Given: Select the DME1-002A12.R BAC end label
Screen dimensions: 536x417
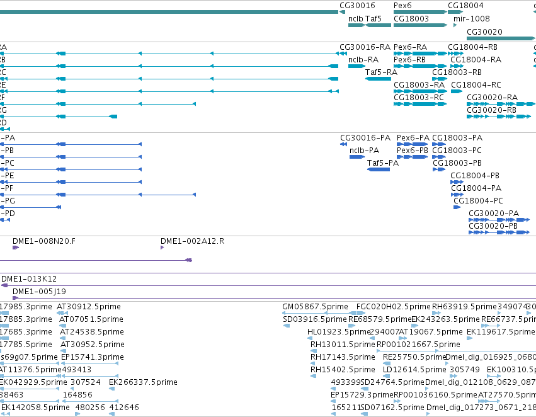Looking at the screenshot, I should pyautogui.click(x=193, y=242).
